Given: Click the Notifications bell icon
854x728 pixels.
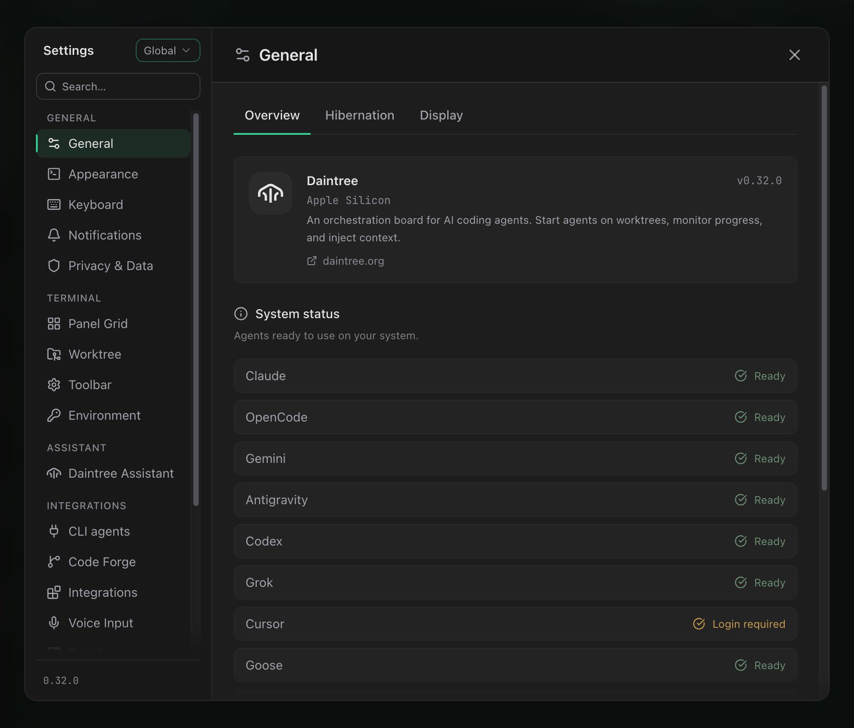Looking at the screenshot, I should click(x=54, y=235).
